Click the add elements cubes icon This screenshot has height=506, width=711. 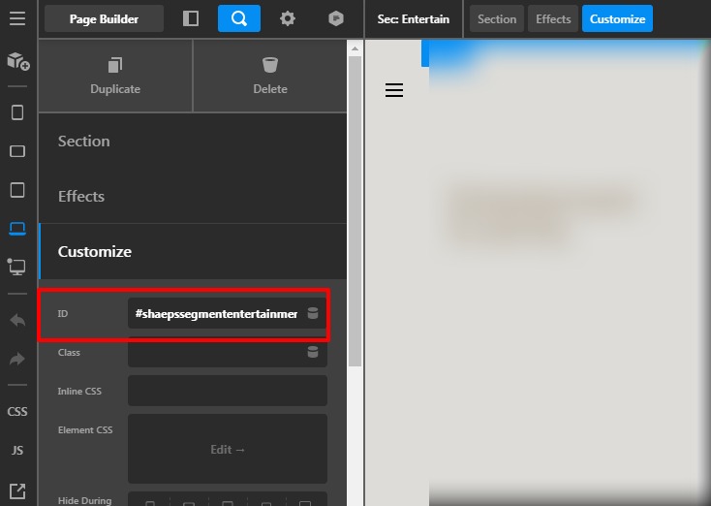point(17,61)
